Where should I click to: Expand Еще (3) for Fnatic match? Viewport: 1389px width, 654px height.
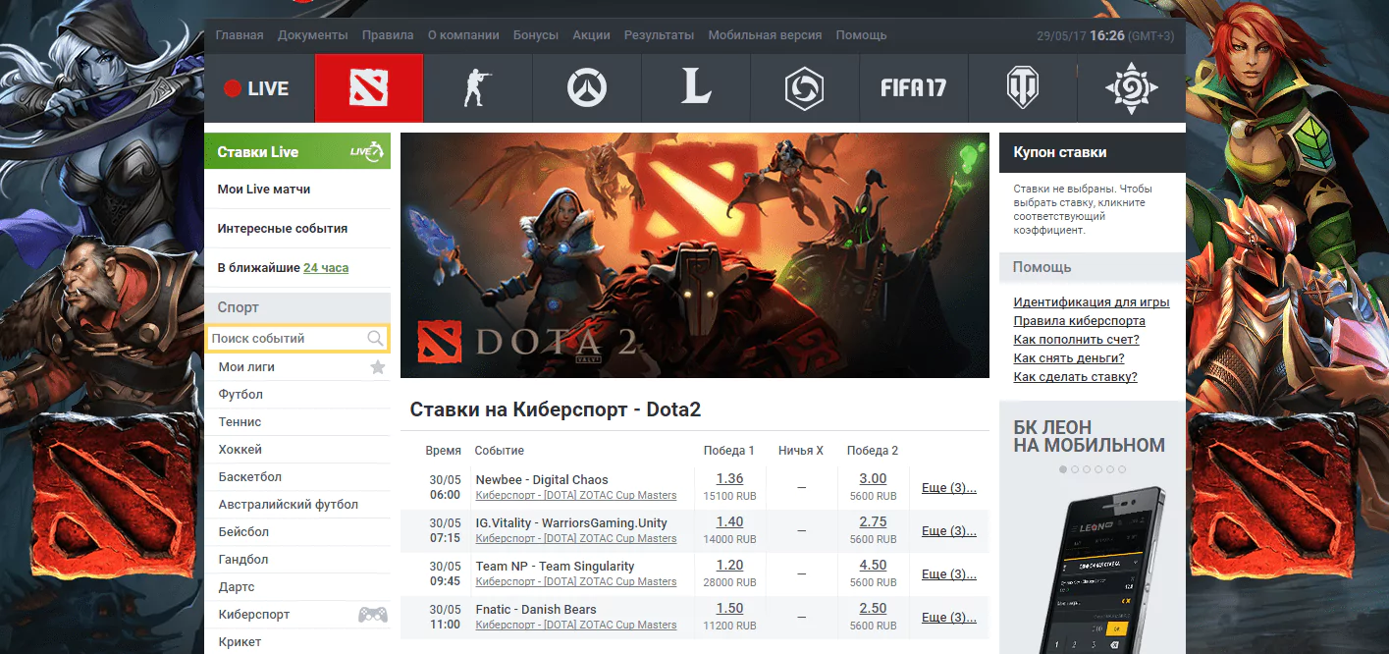pyautogui.click(x=949, y=618)
